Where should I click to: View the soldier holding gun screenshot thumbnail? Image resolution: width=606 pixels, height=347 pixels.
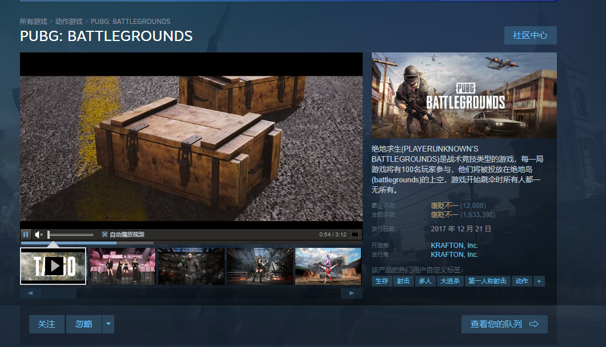click(191, 266)
